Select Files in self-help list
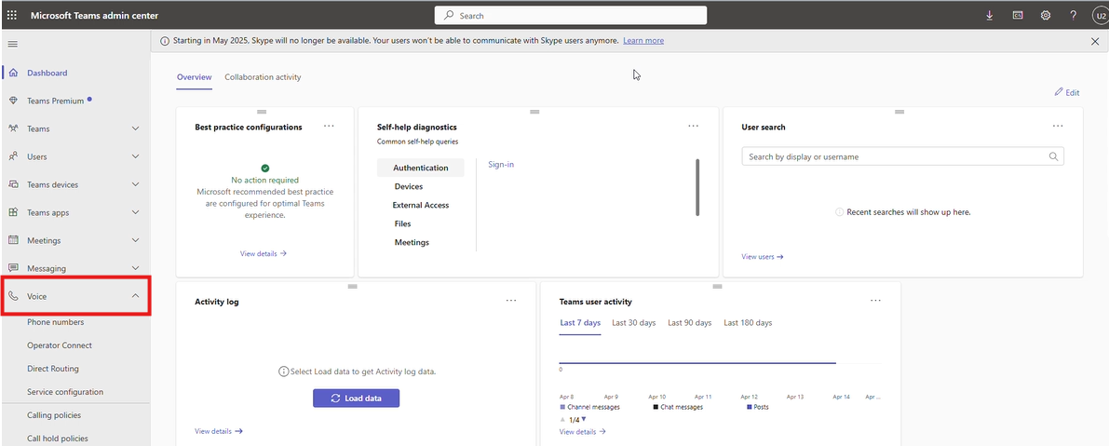The height and width of the screenshot is (446, 1109). click(x=402, y=224)
